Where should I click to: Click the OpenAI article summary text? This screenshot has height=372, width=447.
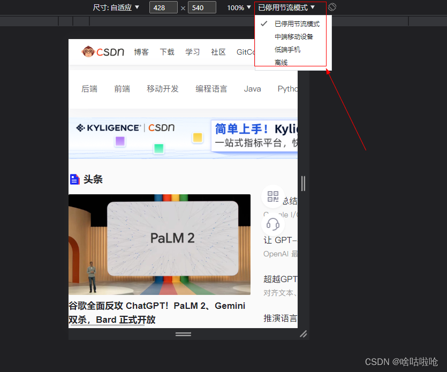click(280, 254)
